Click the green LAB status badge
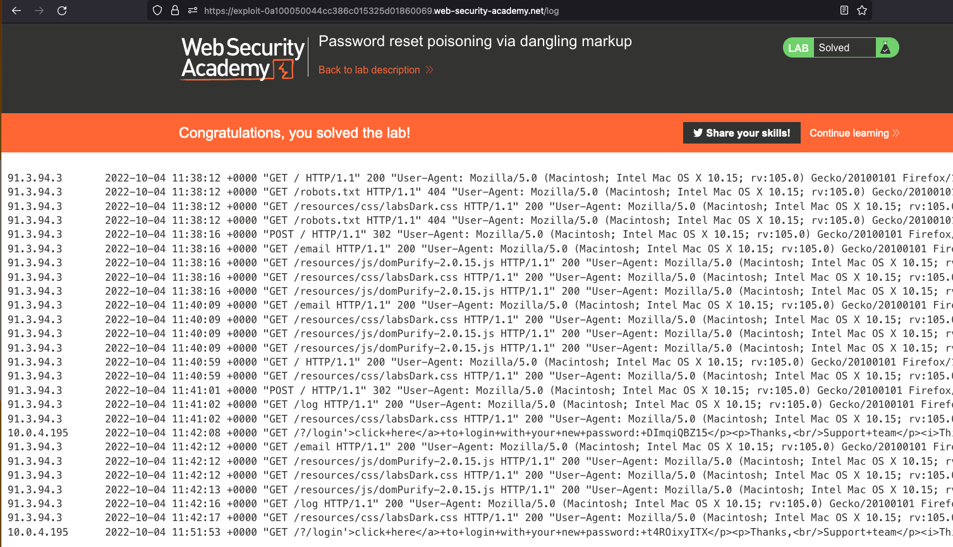This screenshot has width=953, height=547. (798, 48)
